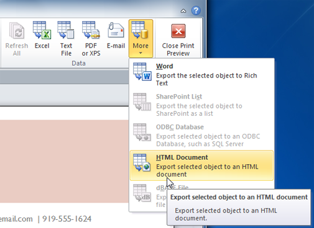Image resolution: width=314 pixels, height=228 pixels.
Task: Select the PDF or XPS export icon
Action: click(91, 30)
